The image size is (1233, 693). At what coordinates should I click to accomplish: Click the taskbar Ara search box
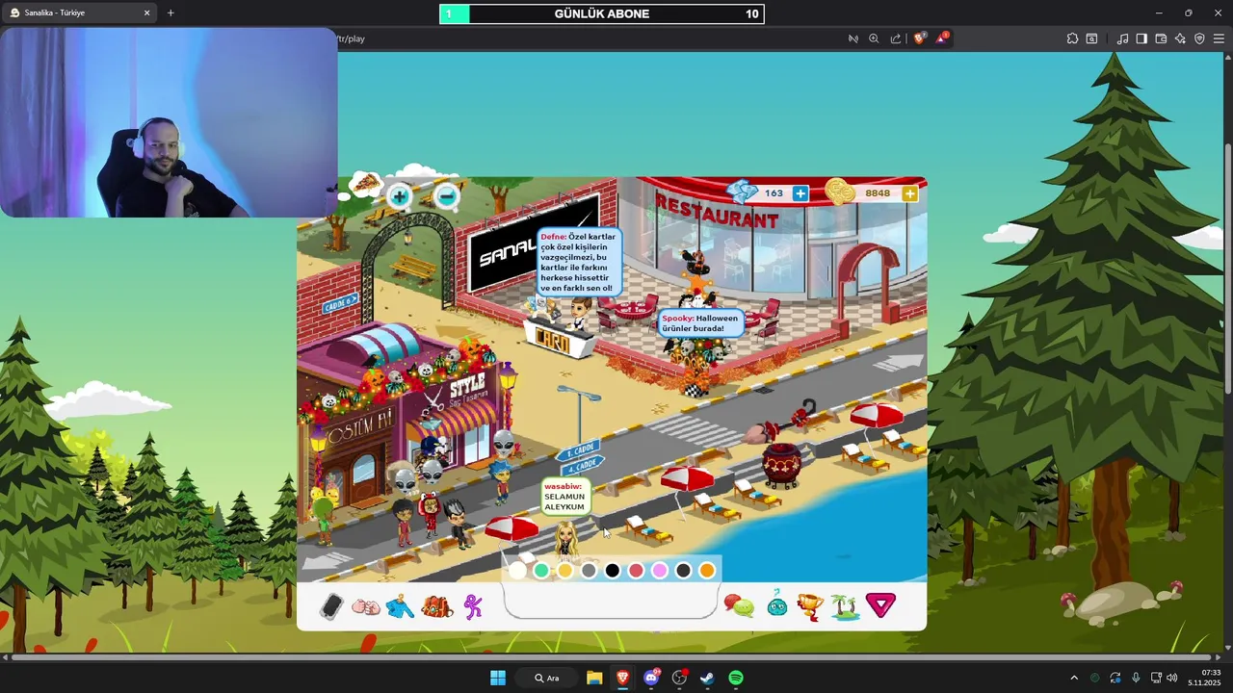pyautogui.click(x=547, y=678)
